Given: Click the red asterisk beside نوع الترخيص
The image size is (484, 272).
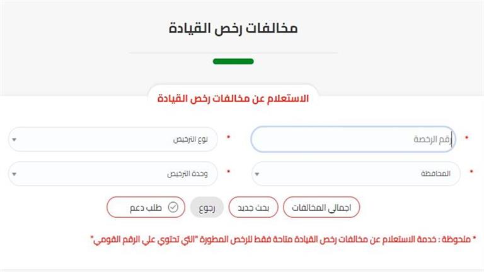Looking at the screenshot, I should pos(228,137).
